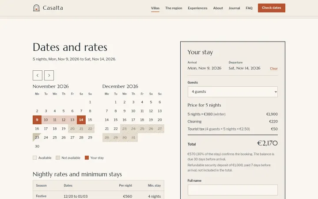This screenshot has height=199, width=318.
Task: Click the December 2026 month heading
Action: coord(120,86)
